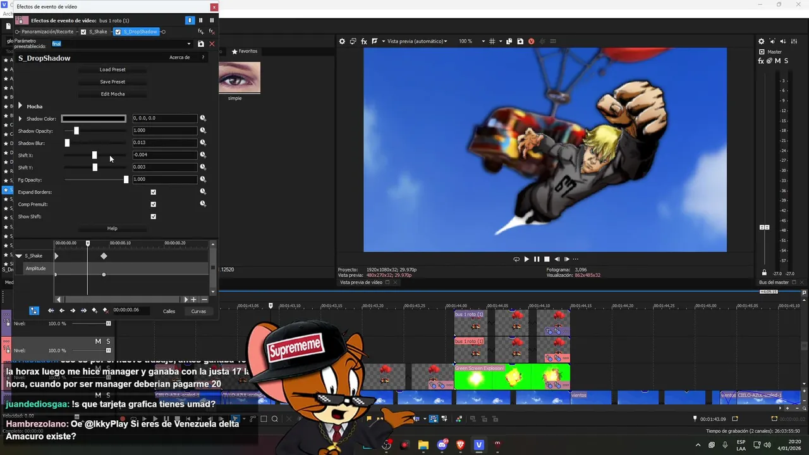Jump to first keyframe button

click(51, 310)
